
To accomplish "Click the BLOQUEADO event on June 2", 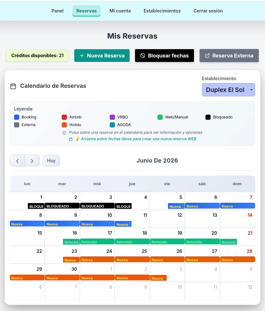I will [x=62, y=206].
